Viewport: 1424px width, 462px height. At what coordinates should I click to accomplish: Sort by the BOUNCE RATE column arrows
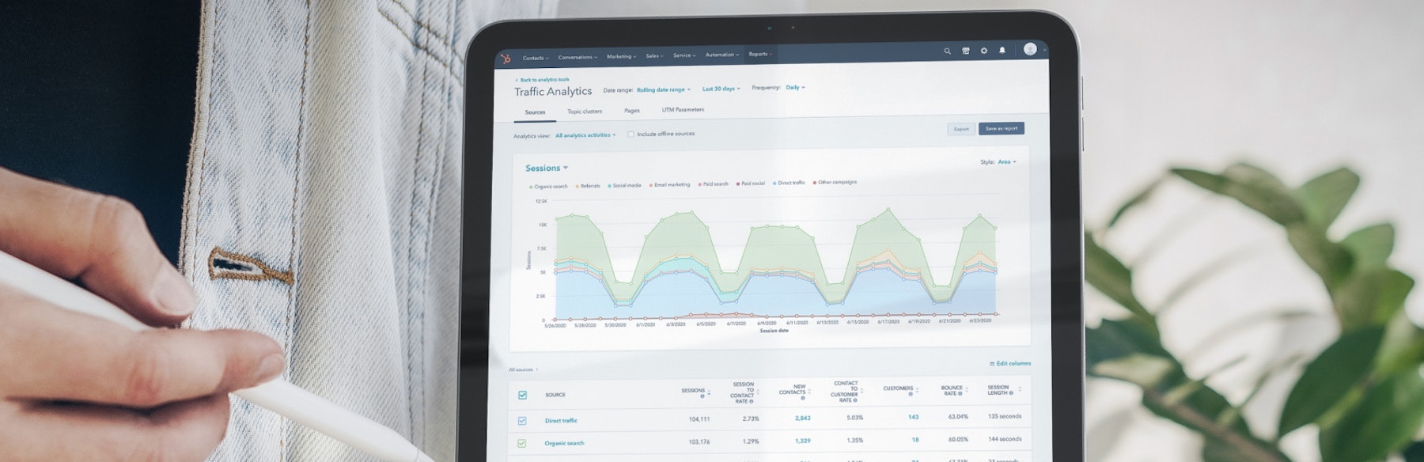tap(967, 389)
